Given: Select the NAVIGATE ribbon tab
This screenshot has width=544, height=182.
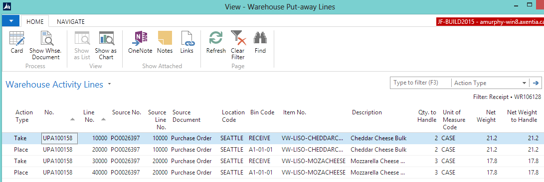Looking at the screenshot, I should point(71,21).
